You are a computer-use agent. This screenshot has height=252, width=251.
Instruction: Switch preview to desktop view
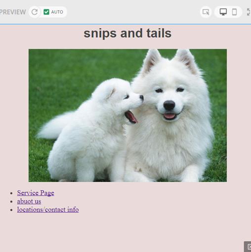pyautogui.click(x=223, y=12)
